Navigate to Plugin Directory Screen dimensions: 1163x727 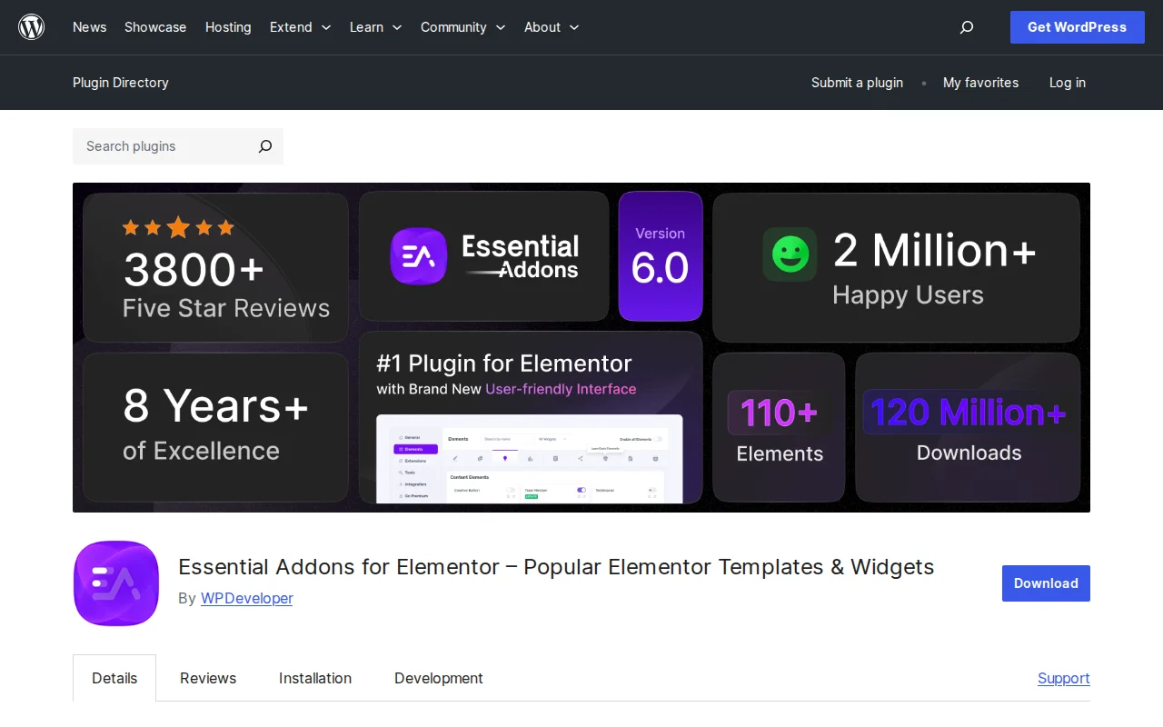pyautogui.click(x=120, y=83)
